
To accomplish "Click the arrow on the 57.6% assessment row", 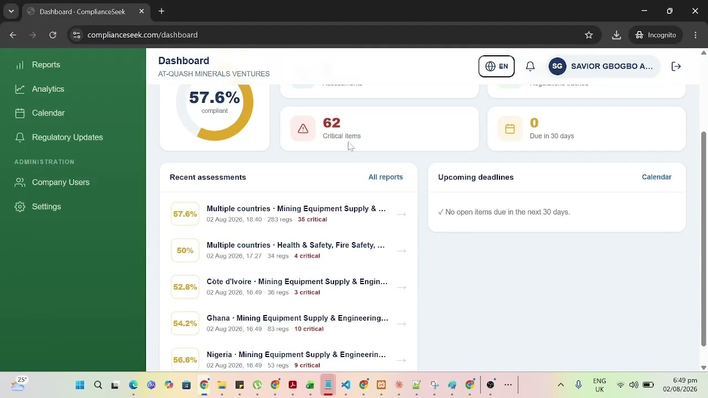I will pyautogui.click(x=402, y=214).
